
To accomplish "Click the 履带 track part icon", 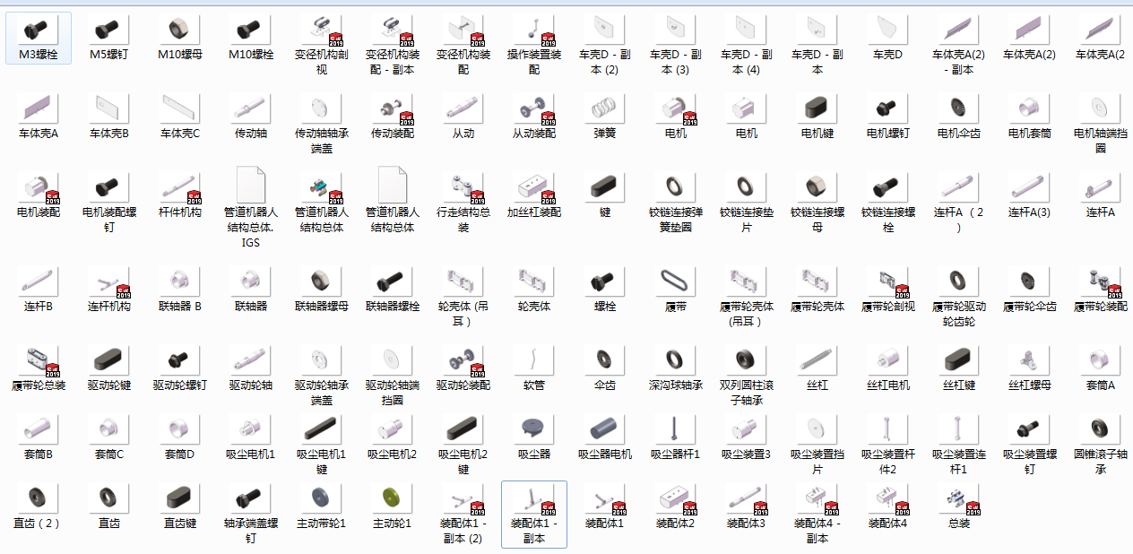I will pos(676,281).
